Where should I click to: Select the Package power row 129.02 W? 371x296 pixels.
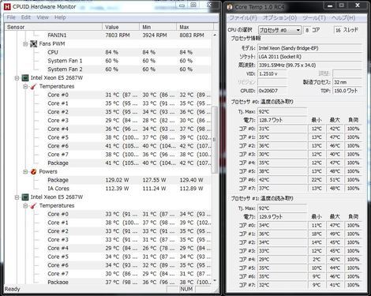click(108, 180)
